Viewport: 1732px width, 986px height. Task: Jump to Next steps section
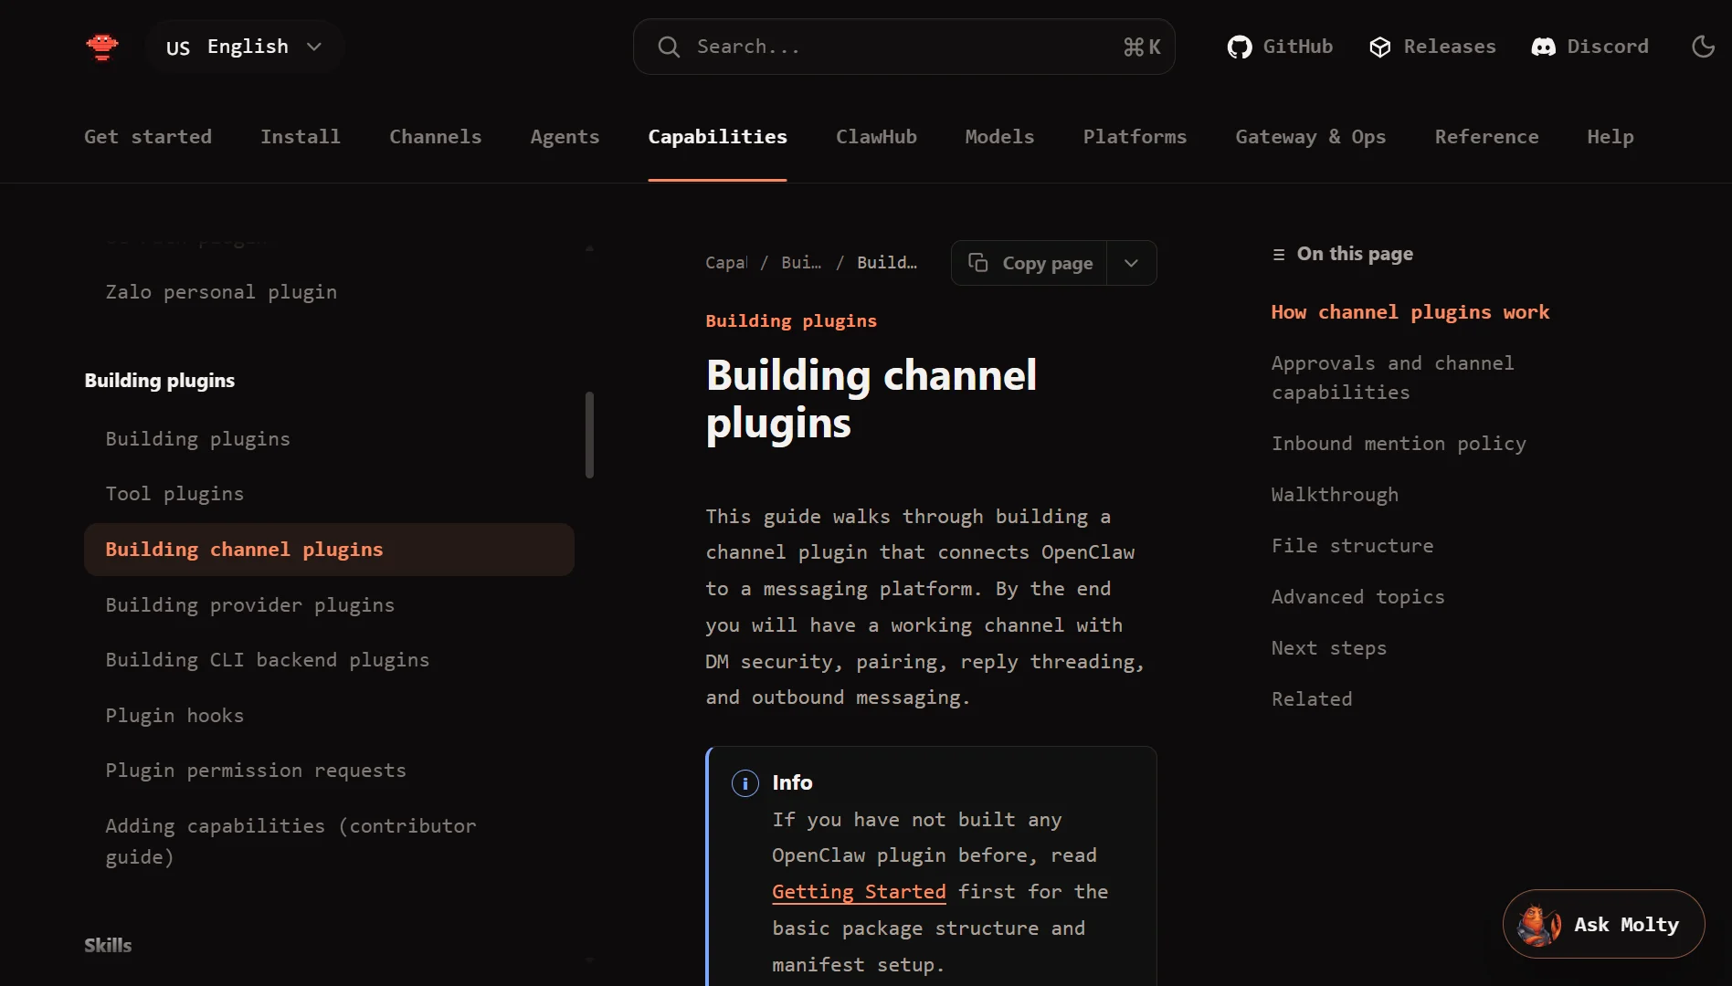coord(1329,648)
